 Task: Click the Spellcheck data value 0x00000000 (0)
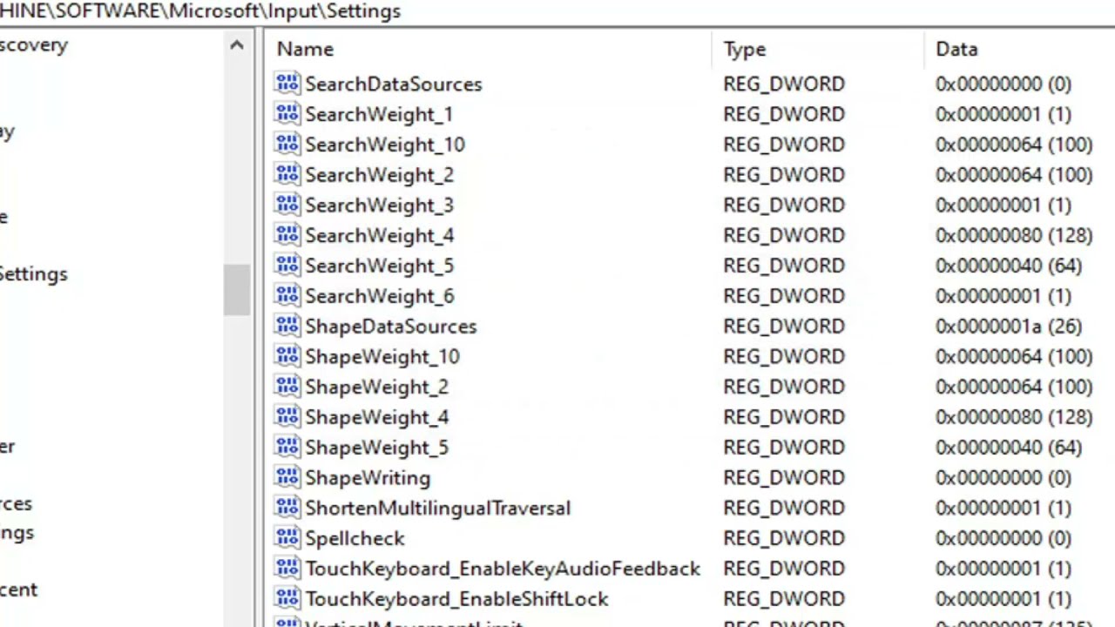tap(1003, 538)
